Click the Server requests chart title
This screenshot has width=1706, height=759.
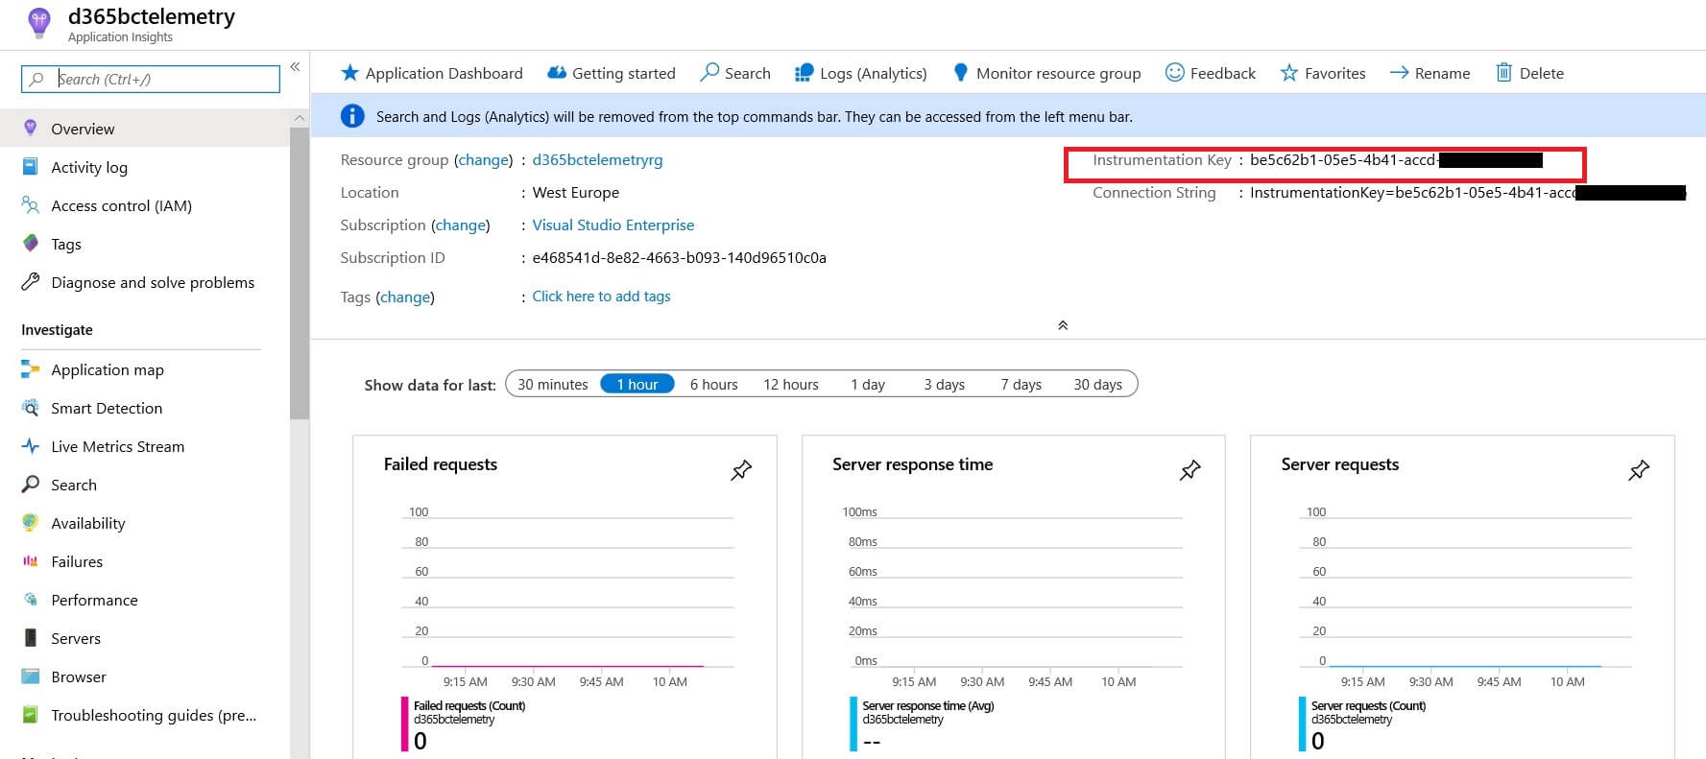(1340, 464)
